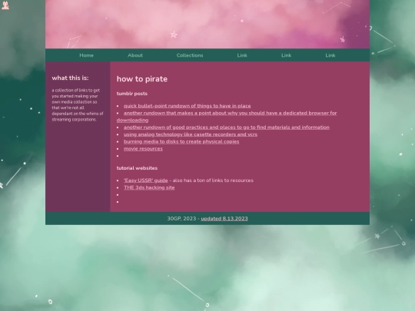The height and width of the screenshot is (311, 415).
Task: Open the Home nav link
Action: click(x=87, y=55)
